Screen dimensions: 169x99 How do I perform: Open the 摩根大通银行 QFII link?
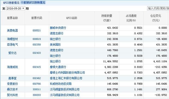58,67
